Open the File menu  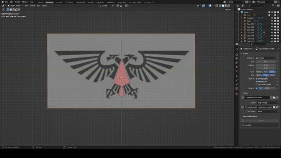point(7,2)
